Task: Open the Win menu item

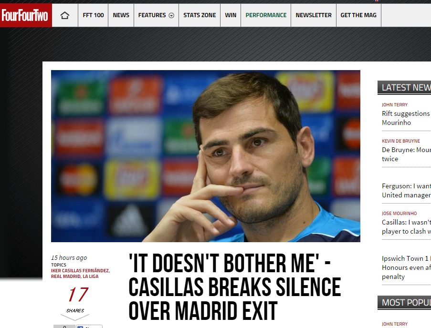Action: [x=231, y=15]
